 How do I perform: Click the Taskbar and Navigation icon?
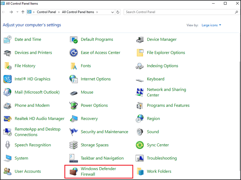coord(74,158)
